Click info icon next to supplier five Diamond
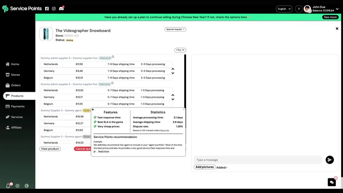 pos(112,83)
